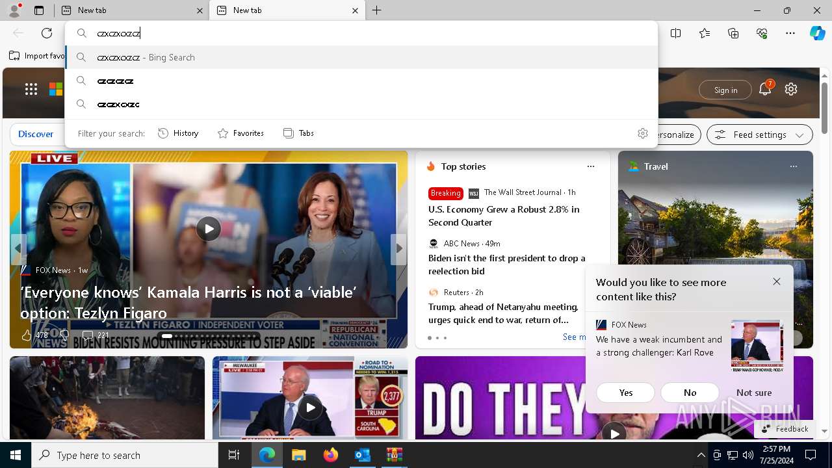Close the content feedback popup
Viewport: 832px width, 468px height.
click(777, 281)
